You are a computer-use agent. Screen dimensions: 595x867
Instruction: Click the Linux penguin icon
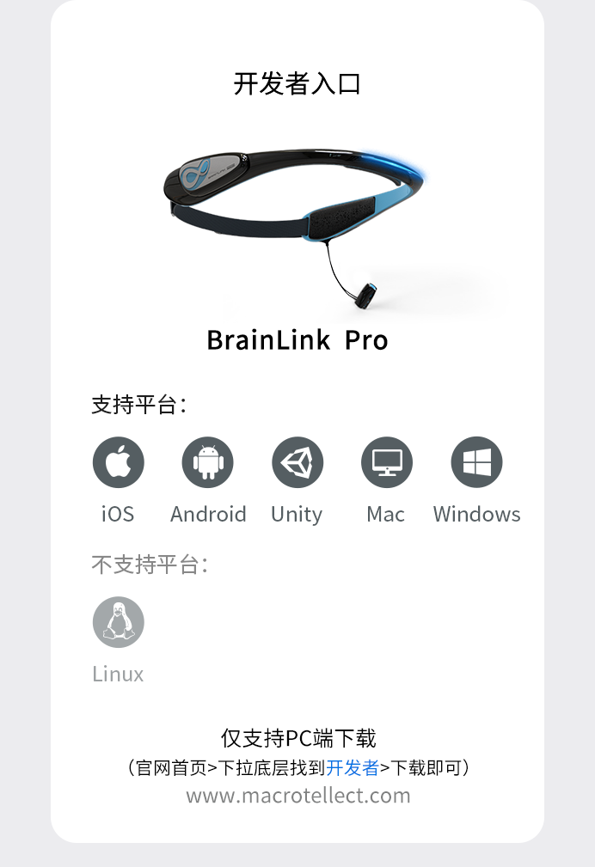tap(119, 622)
